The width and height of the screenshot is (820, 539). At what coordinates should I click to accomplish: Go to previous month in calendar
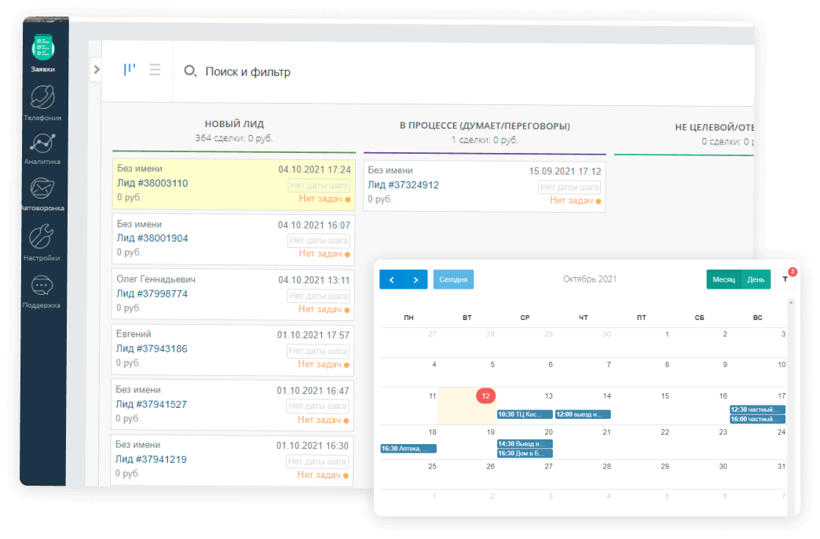pos(392,279)
